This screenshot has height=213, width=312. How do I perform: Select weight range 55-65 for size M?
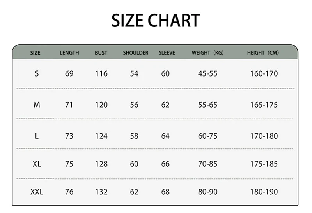click(207, 105)
